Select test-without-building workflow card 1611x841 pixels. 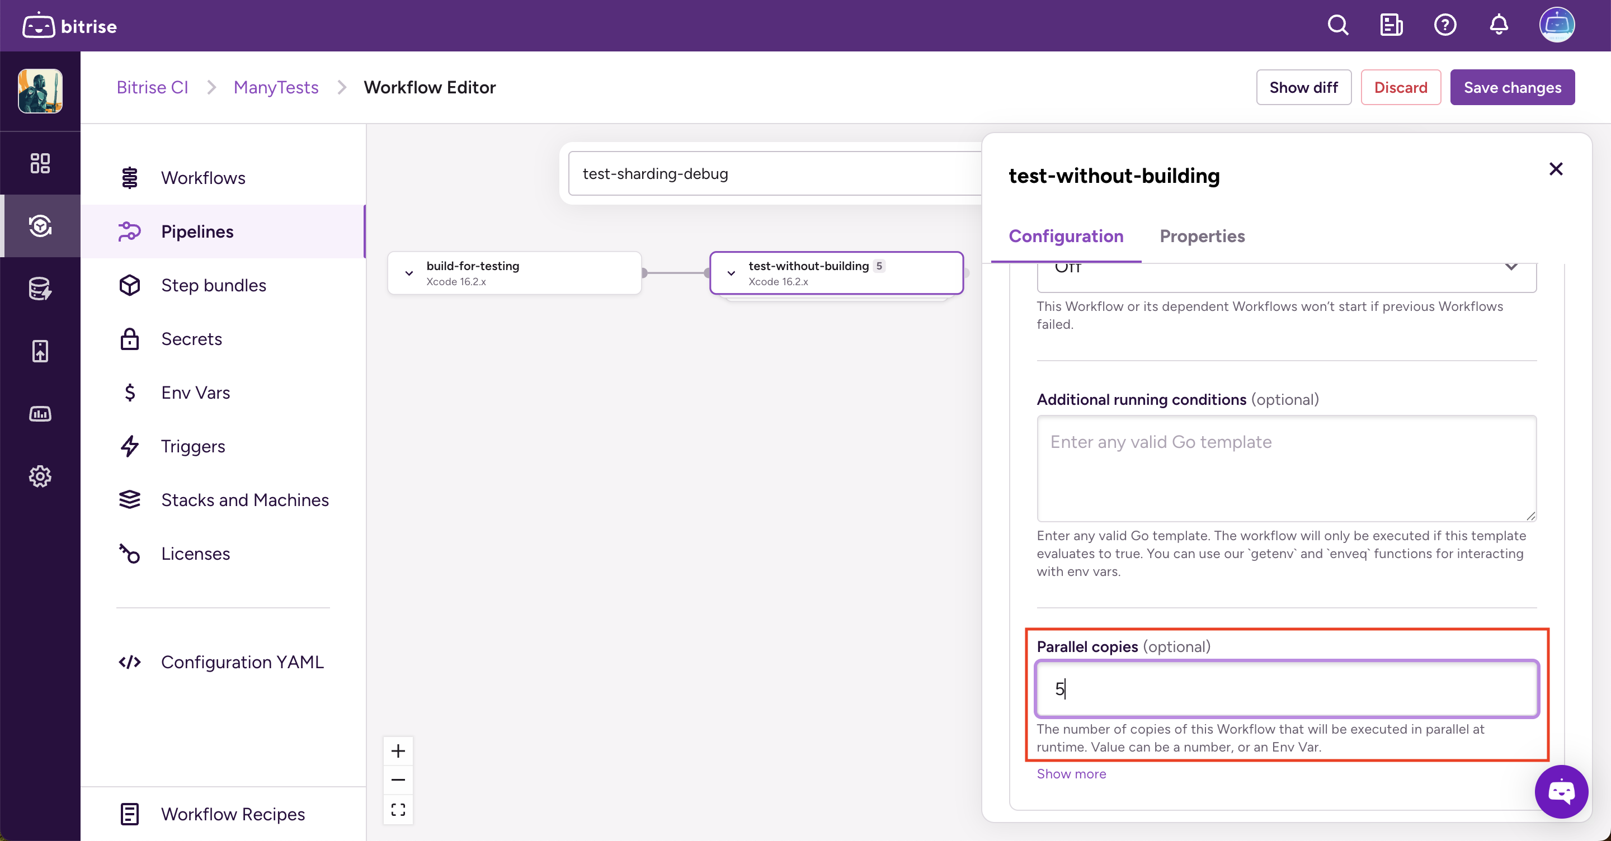tap(836, 273)
